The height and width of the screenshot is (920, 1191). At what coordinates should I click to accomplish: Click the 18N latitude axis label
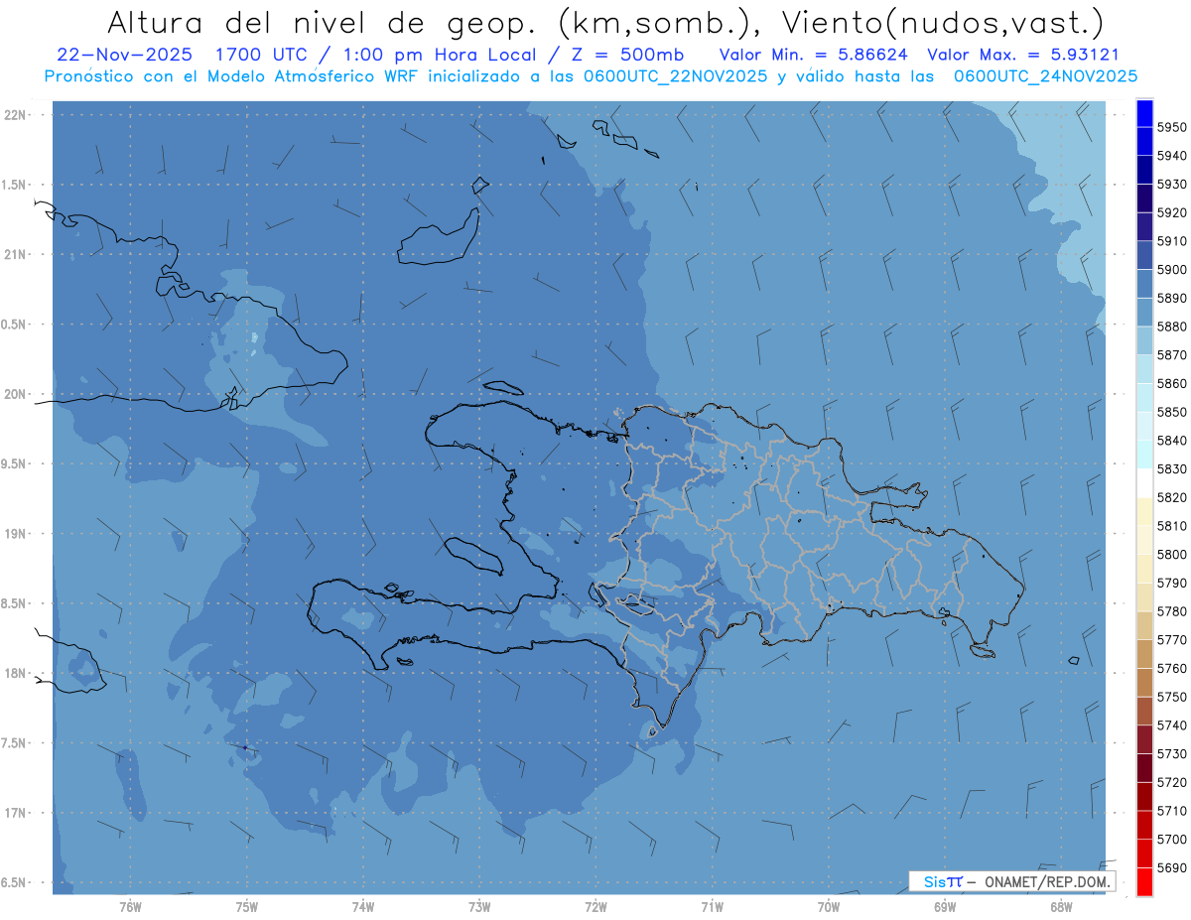coord(15,673)
